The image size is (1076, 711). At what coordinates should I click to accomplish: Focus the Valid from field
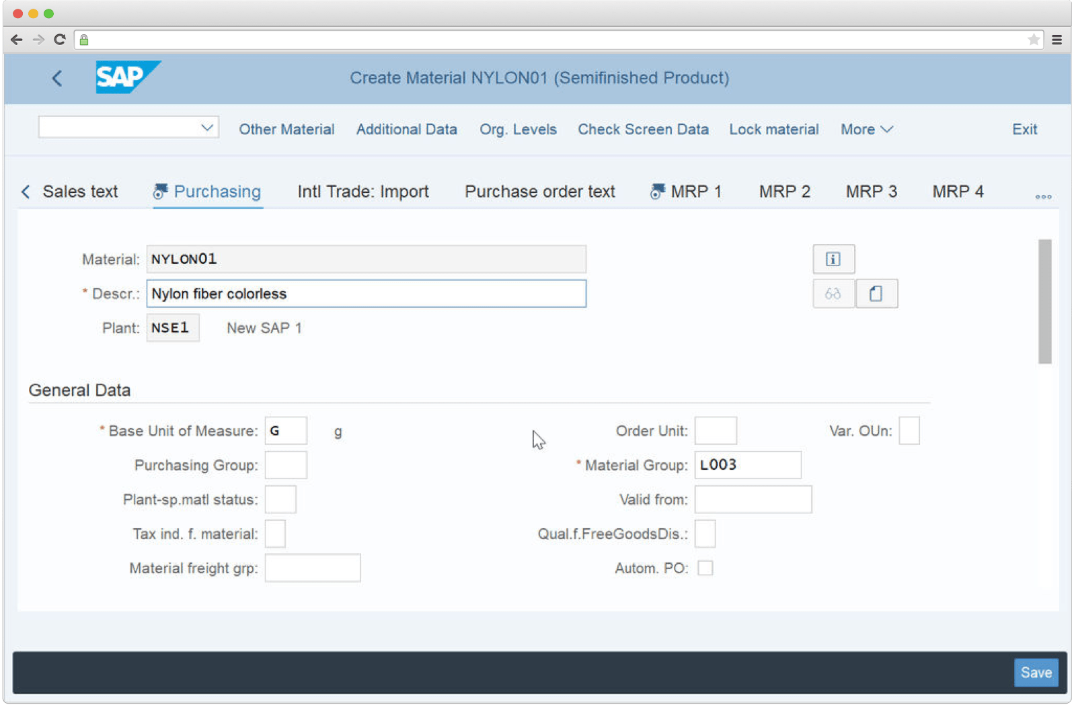click(x=753, y=499)
